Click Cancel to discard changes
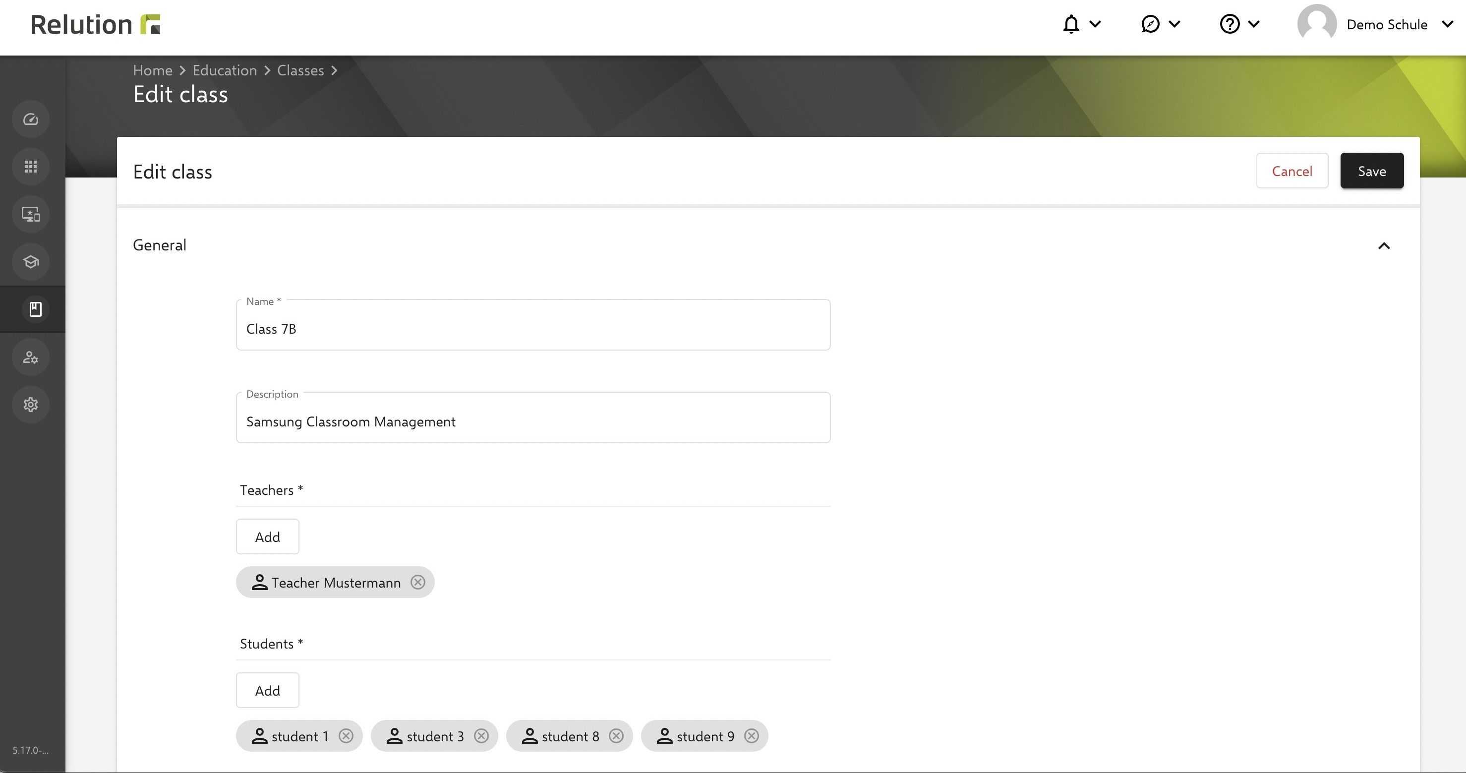 (1292, 170)
